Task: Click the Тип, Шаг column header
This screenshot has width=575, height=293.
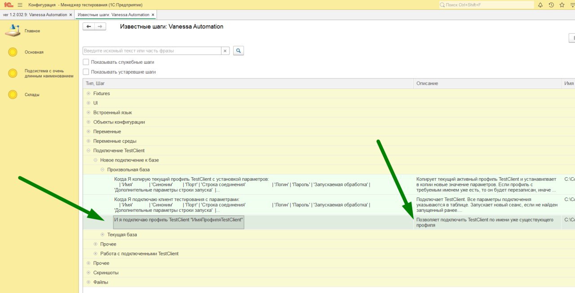Action: tap(249, 83)
